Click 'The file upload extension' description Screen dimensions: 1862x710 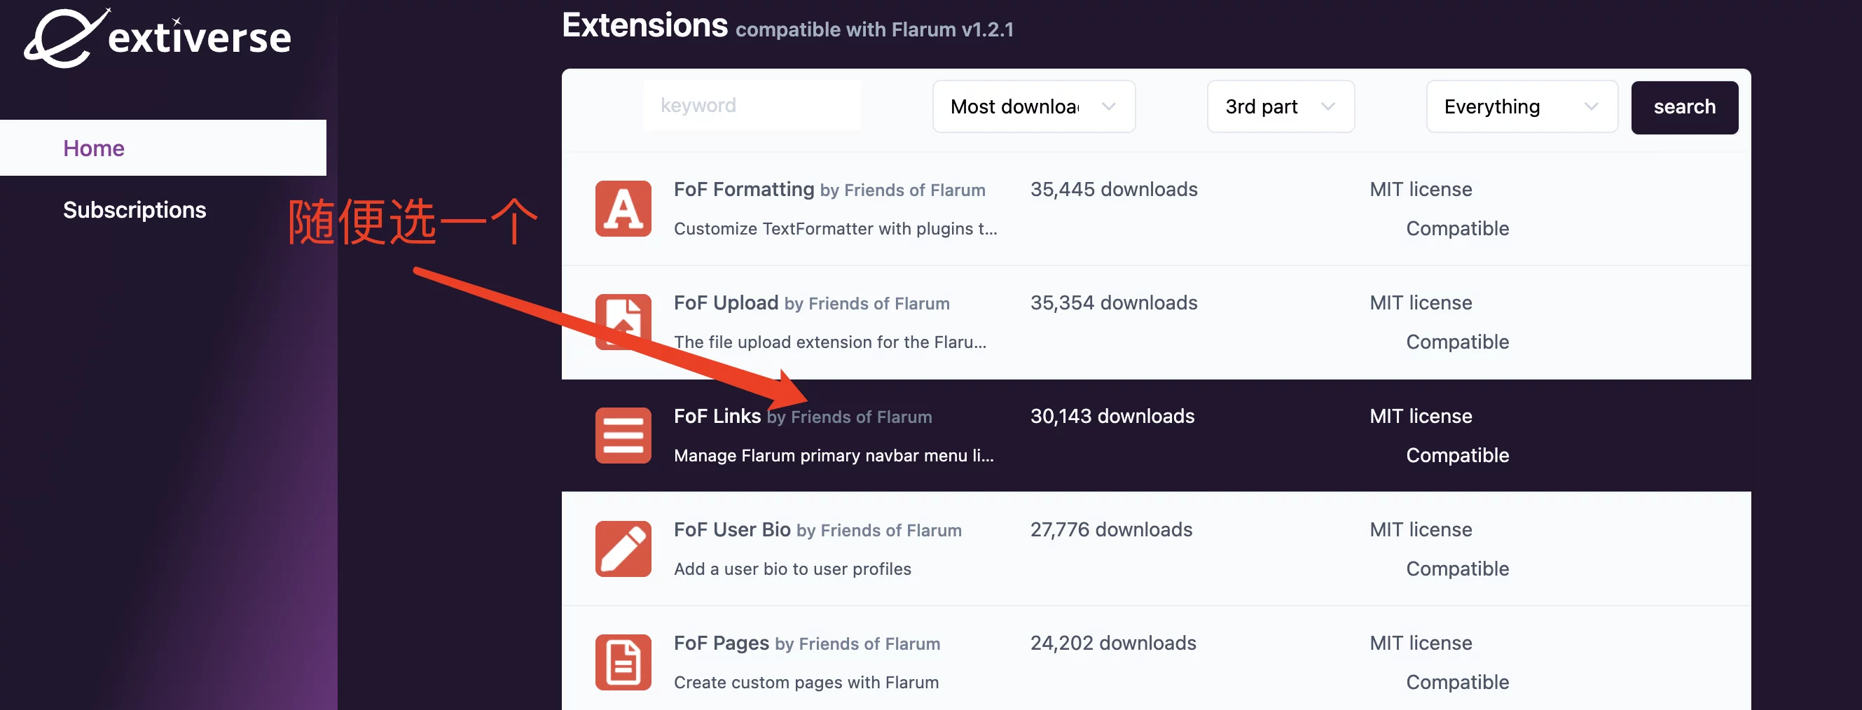(830, 342)
